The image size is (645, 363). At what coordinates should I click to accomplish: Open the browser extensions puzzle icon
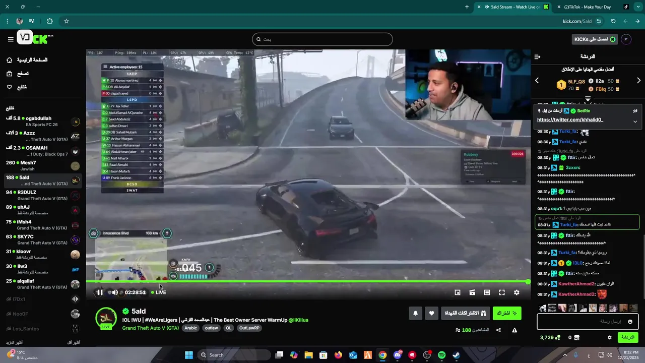click(49, 21)
